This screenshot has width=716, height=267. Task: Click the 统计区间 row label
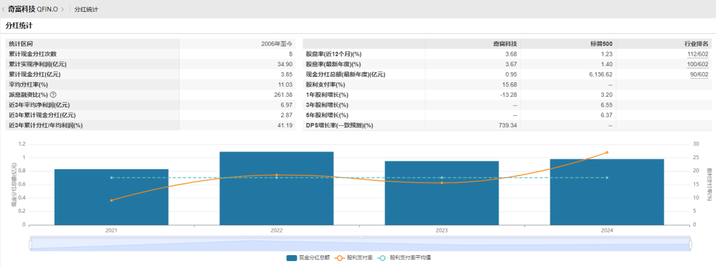tap(21, 44)
